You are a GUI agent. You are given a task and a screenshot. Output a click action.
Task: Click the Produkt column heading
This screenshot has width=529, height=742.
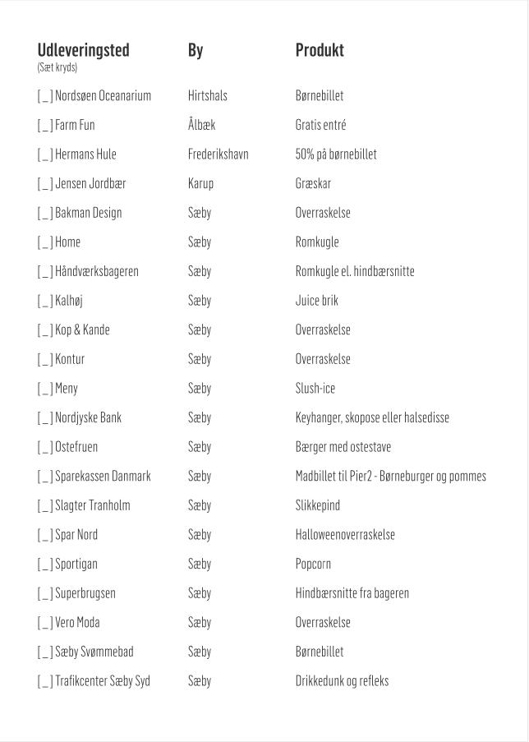(320, 50)
